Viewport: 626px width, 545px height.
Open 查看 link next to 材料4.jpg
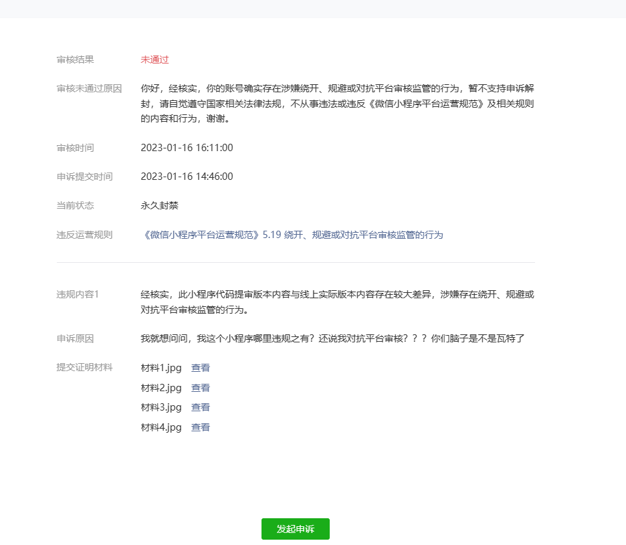coord(201,427)
